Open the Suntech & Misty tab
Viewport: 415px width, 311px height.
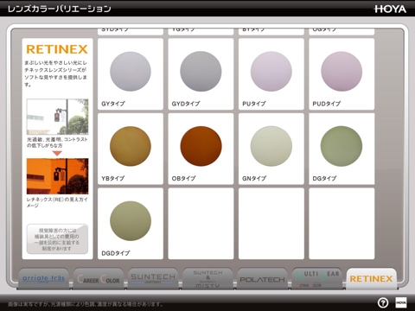[207, 278]
